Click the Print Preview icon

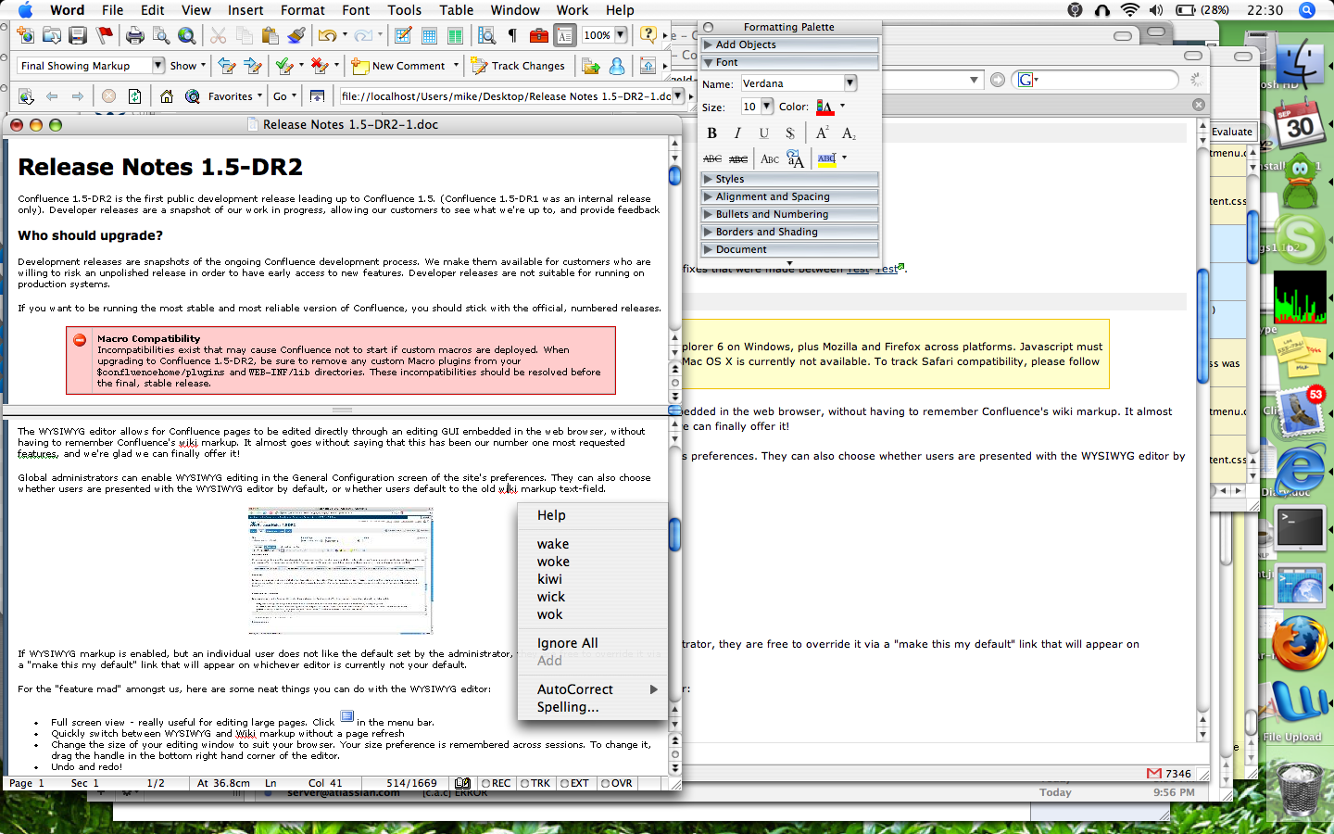[x=161, y=35]
